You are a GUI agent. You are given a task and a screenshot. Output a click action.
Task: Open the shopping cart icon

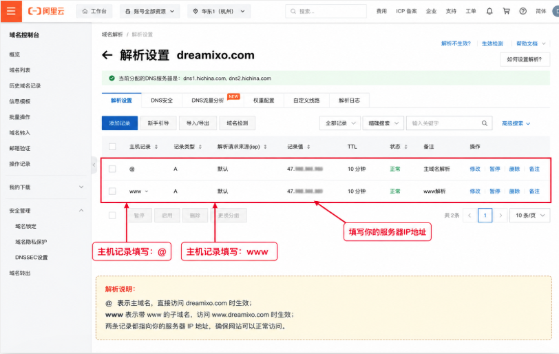point(506,11)
